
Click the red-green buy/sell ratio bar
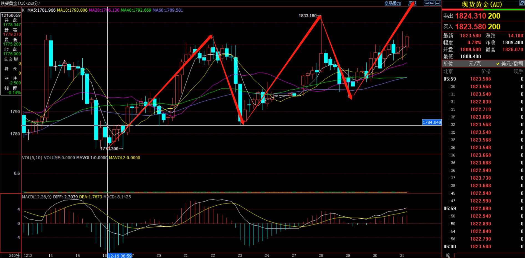point(483,10)
